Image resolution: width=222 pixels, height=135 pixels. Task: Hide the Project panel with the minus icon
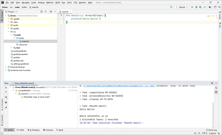55,11
